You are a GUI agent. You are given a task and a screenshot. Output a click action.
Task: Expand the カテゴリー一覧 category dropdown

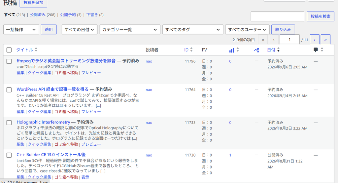tap(130, 30)
